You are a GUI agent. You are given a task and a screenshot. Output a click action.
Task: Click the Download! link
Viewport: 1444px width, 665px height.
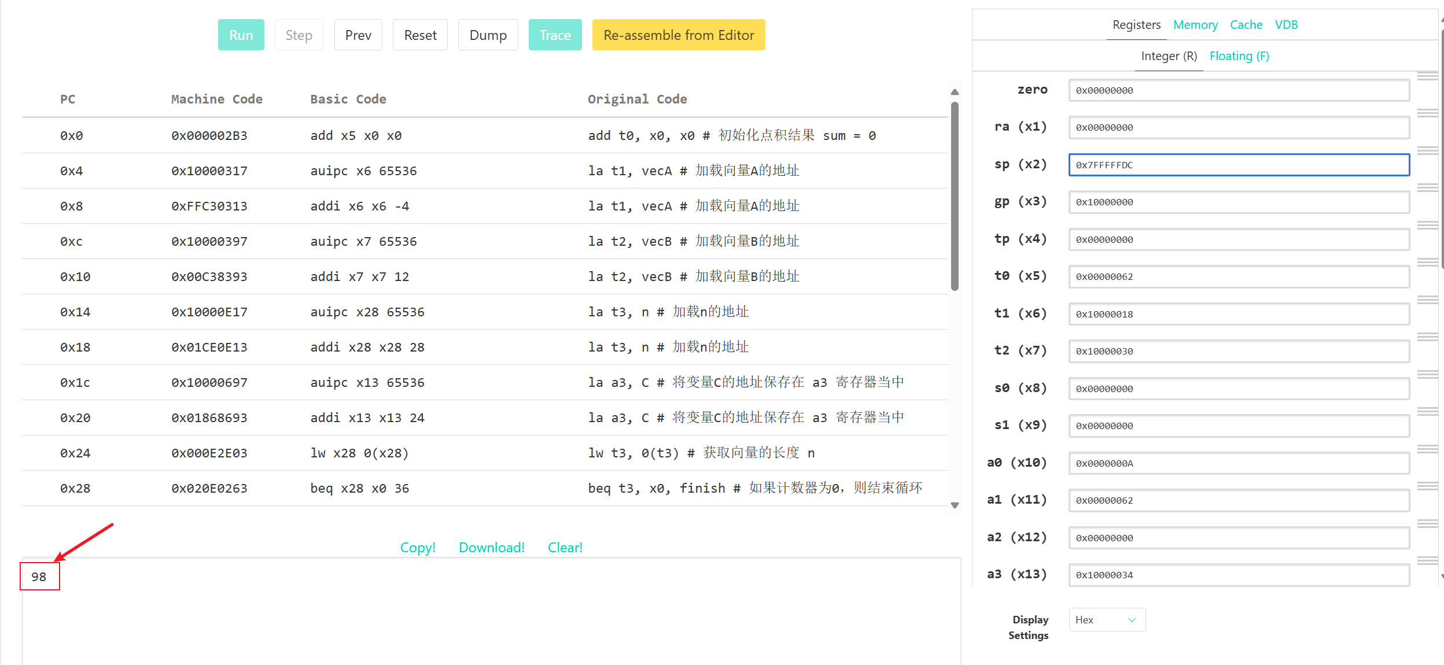(491, 548)
